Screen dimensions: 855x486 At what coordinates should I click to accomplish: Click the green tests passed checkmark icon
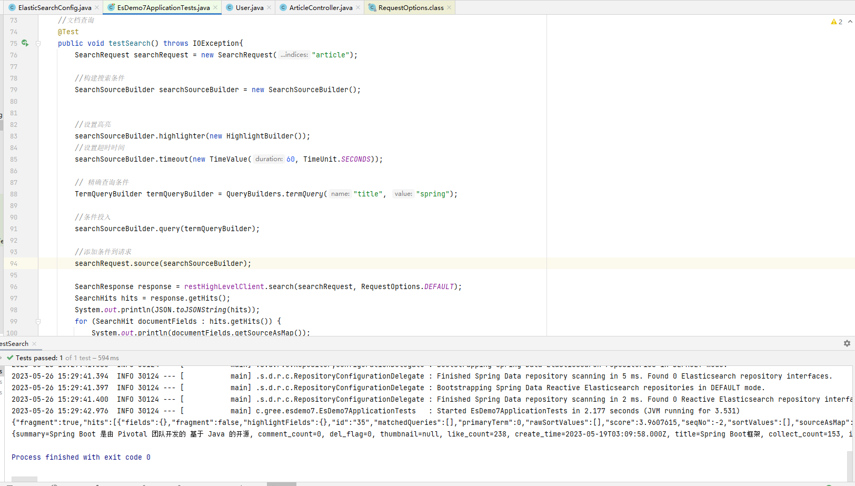click(10, 358)
